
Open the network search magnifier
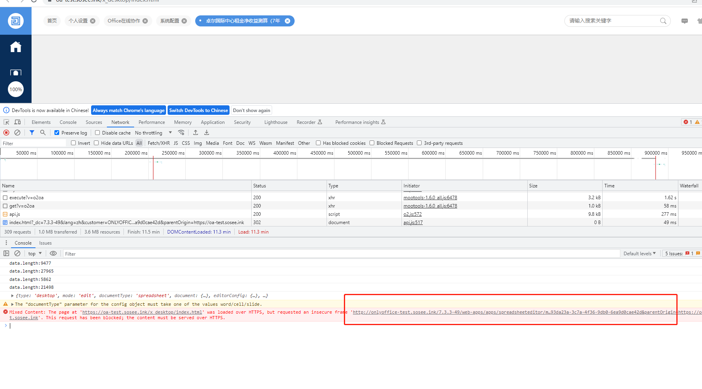click(43, 133)
